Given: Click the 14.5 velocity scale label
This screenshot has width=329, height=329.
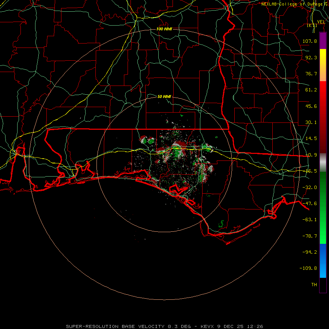Looking at the screenshot, I should click(x=311, y=139).
